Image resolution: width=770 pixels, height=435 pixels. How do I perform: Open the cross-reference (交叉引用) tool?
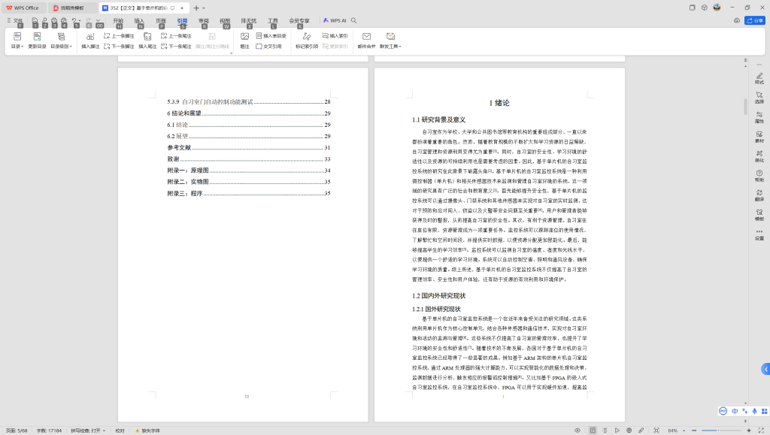click(x=268, y=47)
